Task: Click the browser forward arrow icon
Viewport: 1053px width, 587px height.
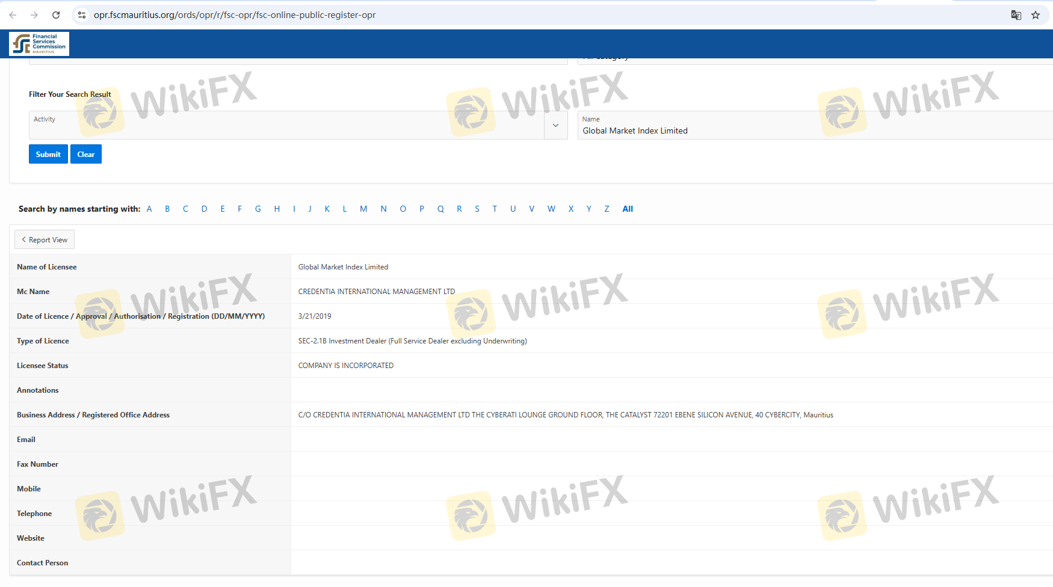Action: pos(34,15)
